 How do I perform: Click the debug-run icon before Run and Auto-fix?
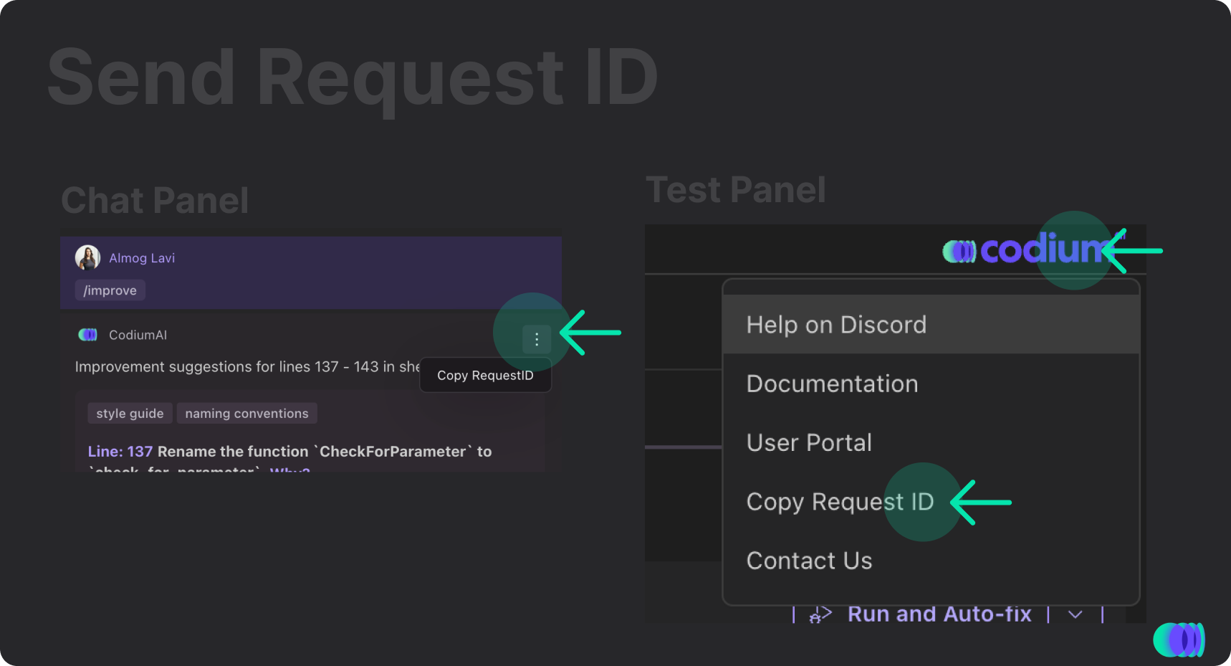click(x=820, y=614)
